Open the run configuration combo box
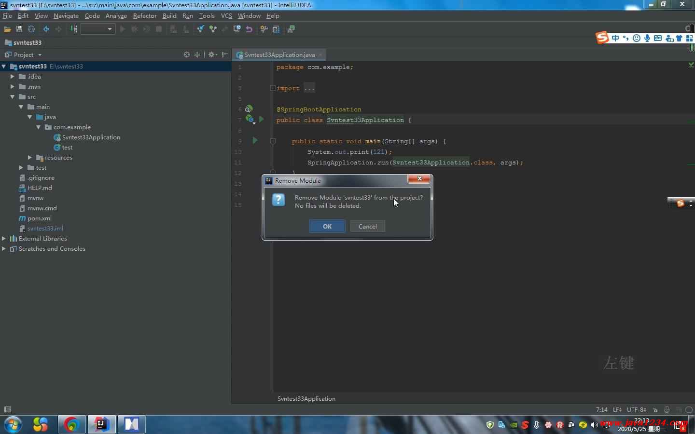Screen dimensions: 695x434 pyautogui.click(x=97, y=29)
